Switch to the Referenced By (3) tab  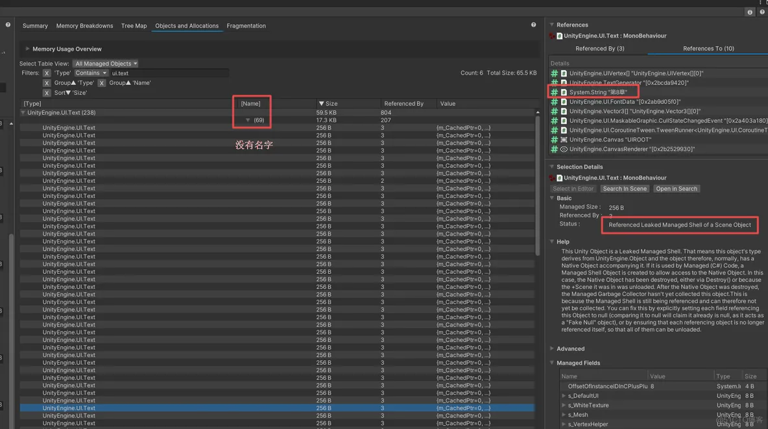coord(600,49)
